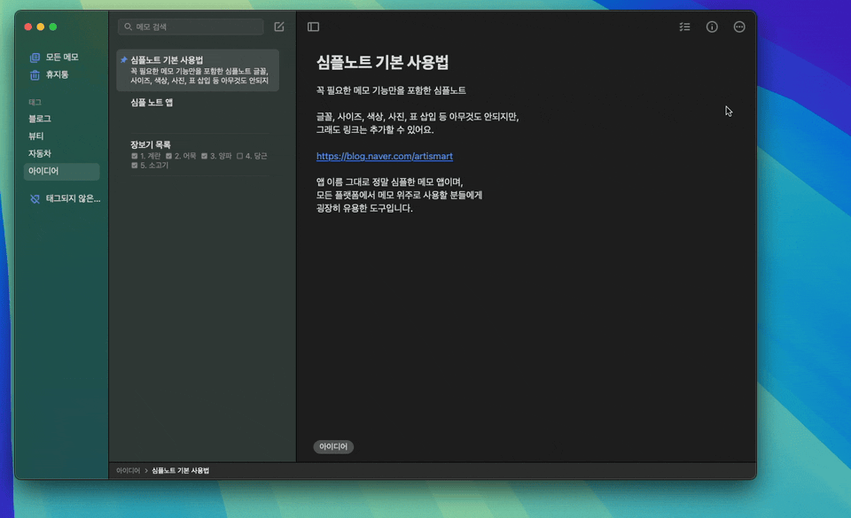This screenshot has width=851, height=518.
Task: Open the more actions ellipsis menu
Action: pos(739,27)
